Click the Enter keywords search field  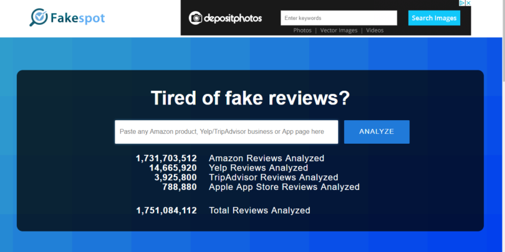pyautogui.click(x=339, y=18)
